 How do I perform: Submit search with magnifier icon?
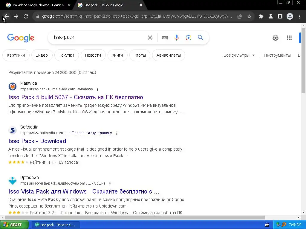pos(201,37)
